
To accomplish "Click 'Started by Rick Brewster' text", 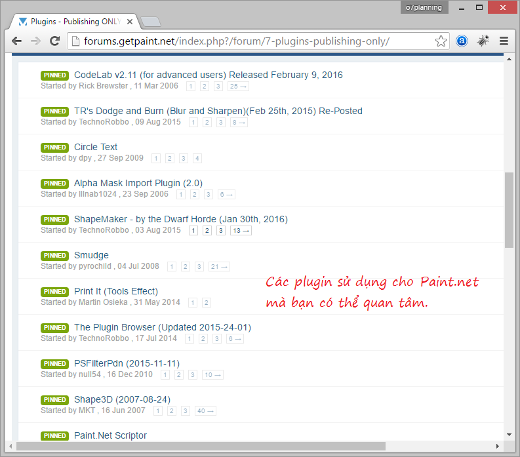I will coord(84,86).
